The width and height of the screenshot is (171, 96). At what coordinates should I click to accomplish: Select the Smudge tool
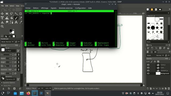click(7, 22)
